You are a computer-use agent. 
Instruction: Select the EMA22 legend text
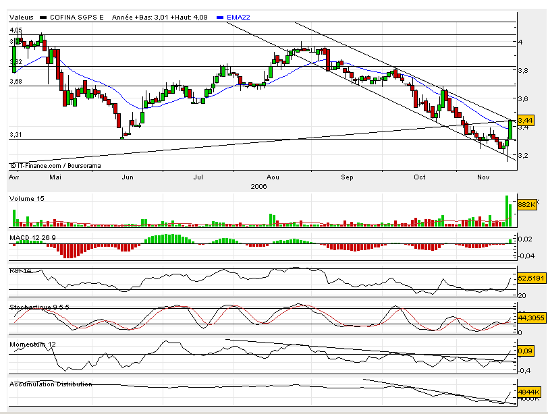pos(238,17)
